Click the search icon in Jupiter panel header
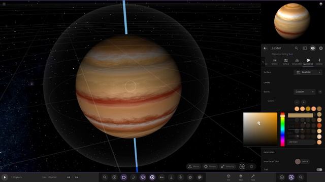Image resolution: width=325 pixels, height=182 pixels. [x=297, y=48]
